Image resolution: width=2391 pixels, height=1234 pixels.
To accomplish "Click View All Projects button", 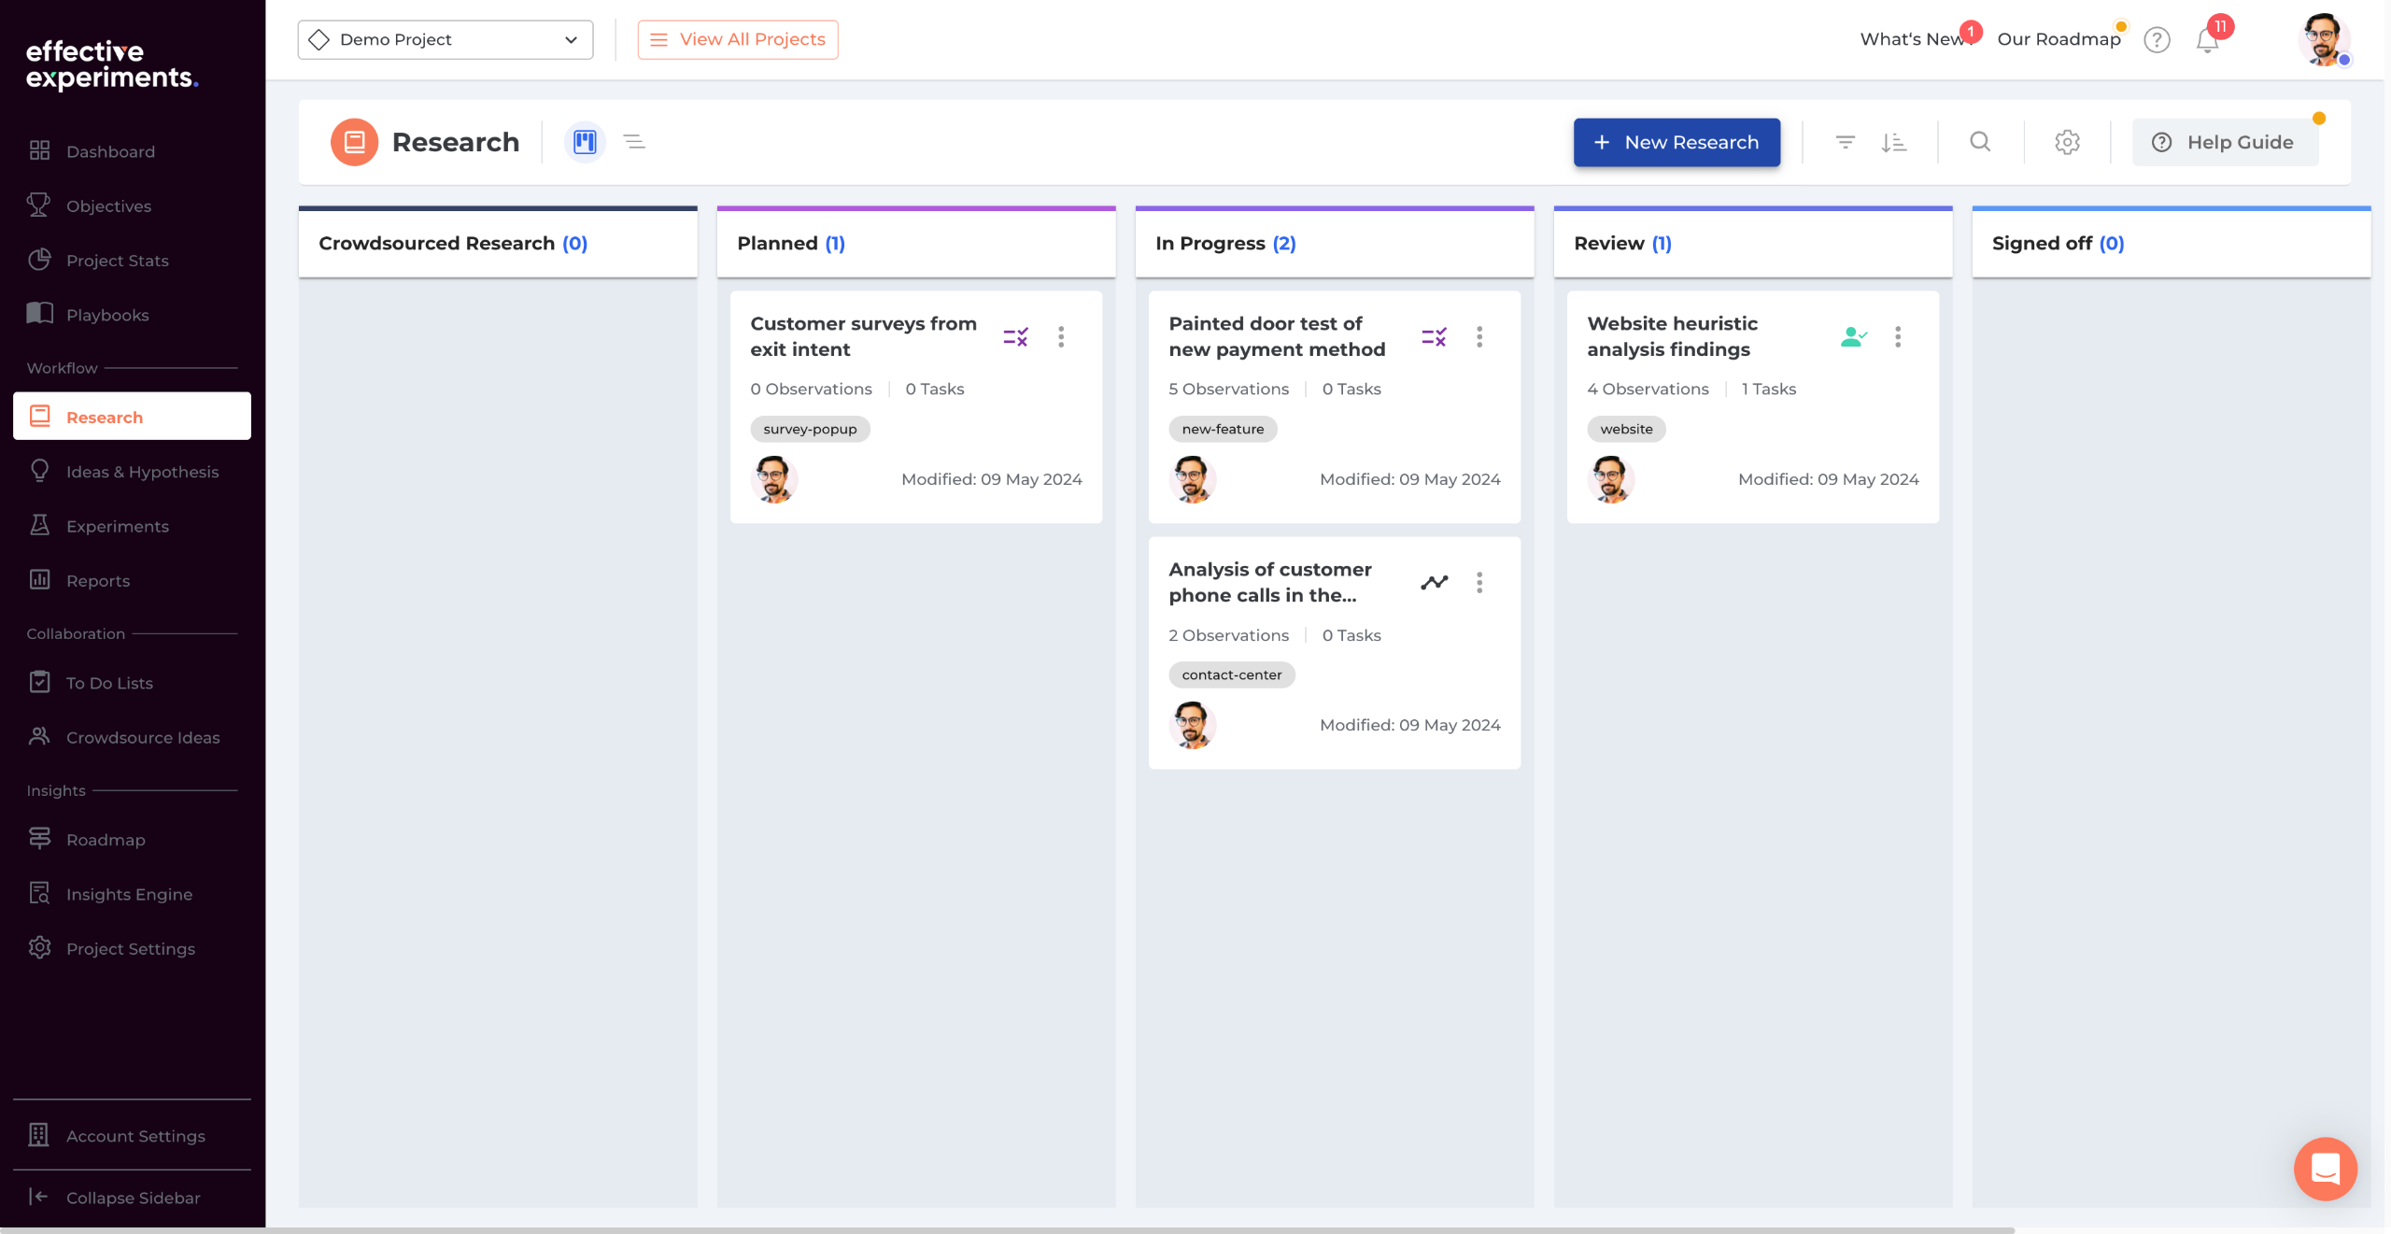I will [x=738, y=39].
